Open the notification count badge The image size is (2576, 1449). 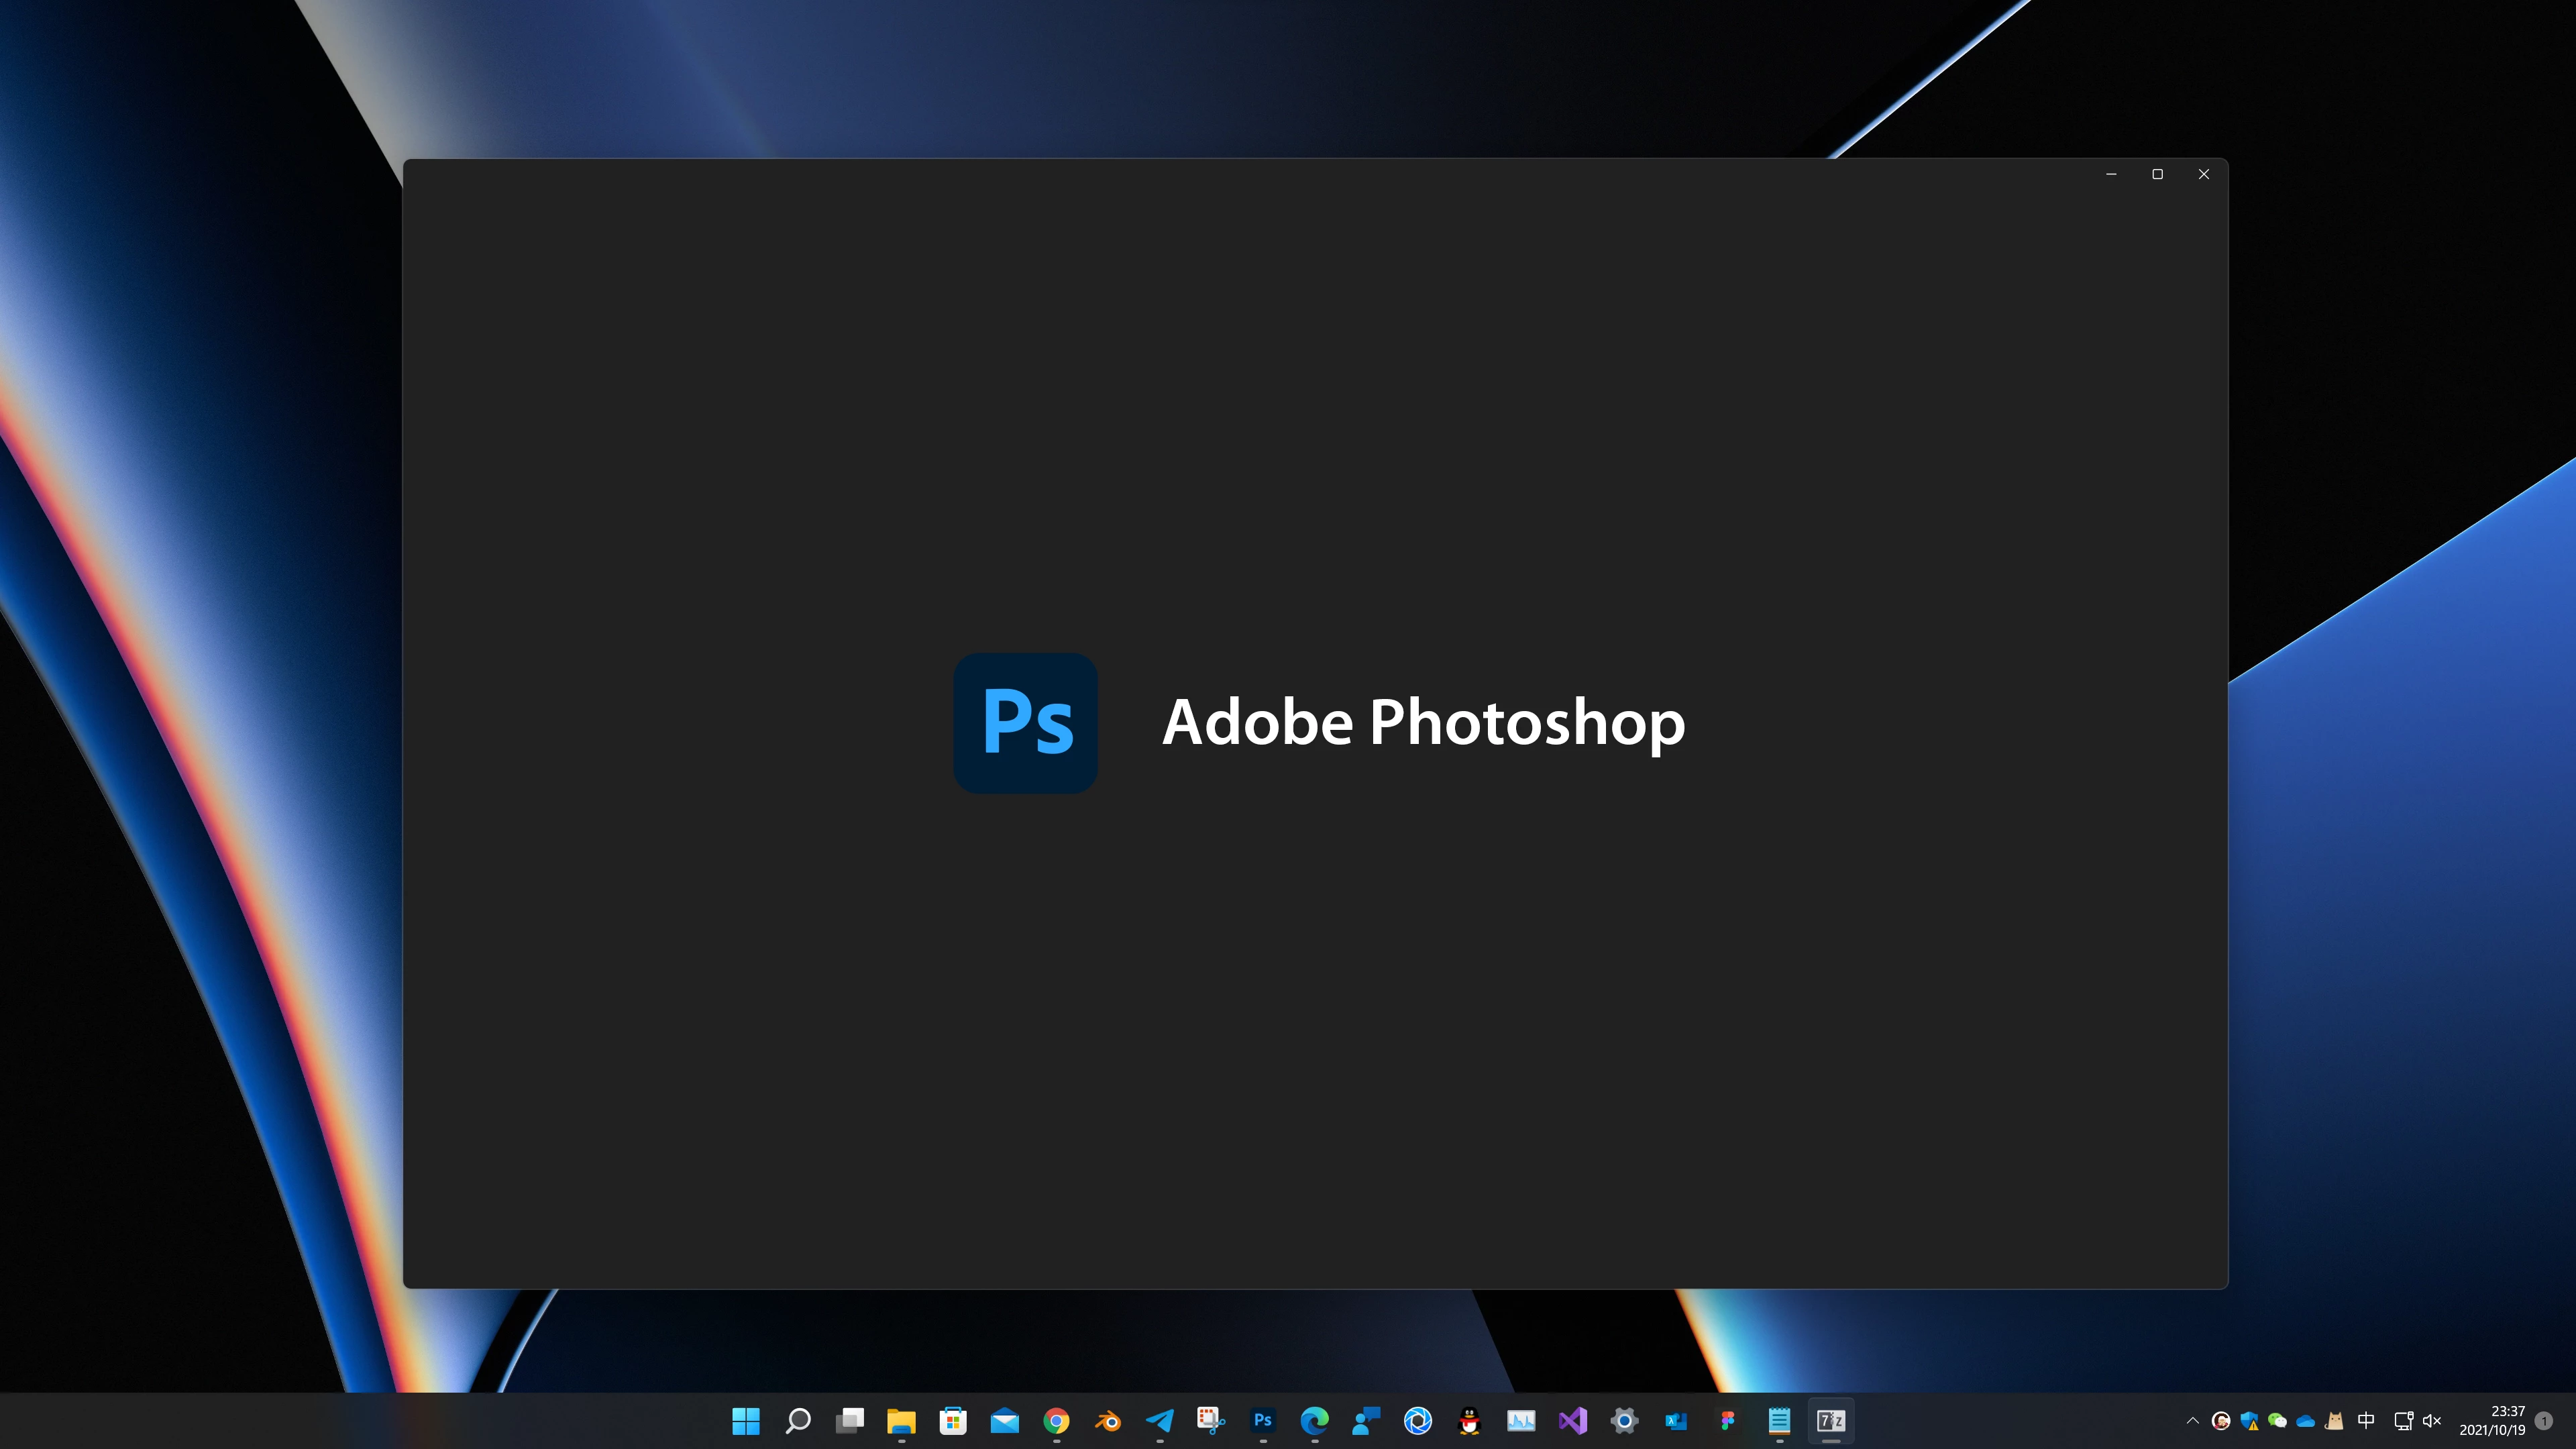click(x=2545, y=1420)
